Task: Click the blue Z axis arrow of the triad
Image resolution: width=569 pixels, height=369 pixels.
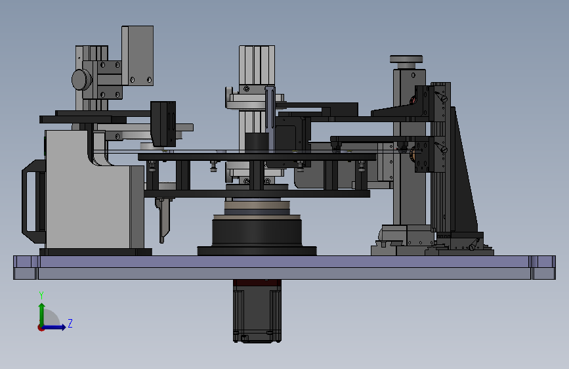Action: point(54,327)
